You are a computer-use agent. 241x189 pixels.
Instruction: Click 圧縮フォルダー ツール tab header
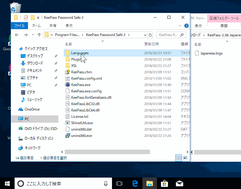click(224, 18)
